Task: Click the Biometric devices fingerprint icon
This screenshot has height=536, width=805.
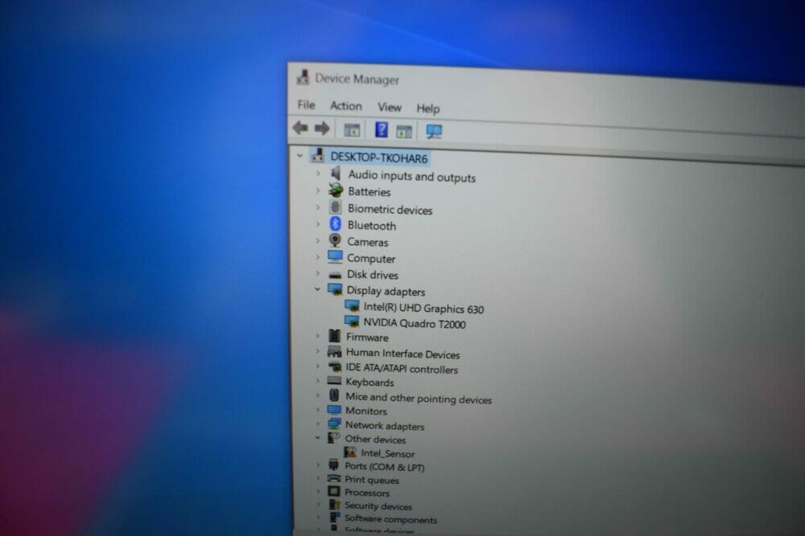Action: (x=335, y=207)
